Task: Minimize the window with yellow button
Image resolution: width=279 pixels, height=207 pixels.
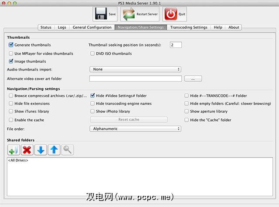Action: click(9, 3)
